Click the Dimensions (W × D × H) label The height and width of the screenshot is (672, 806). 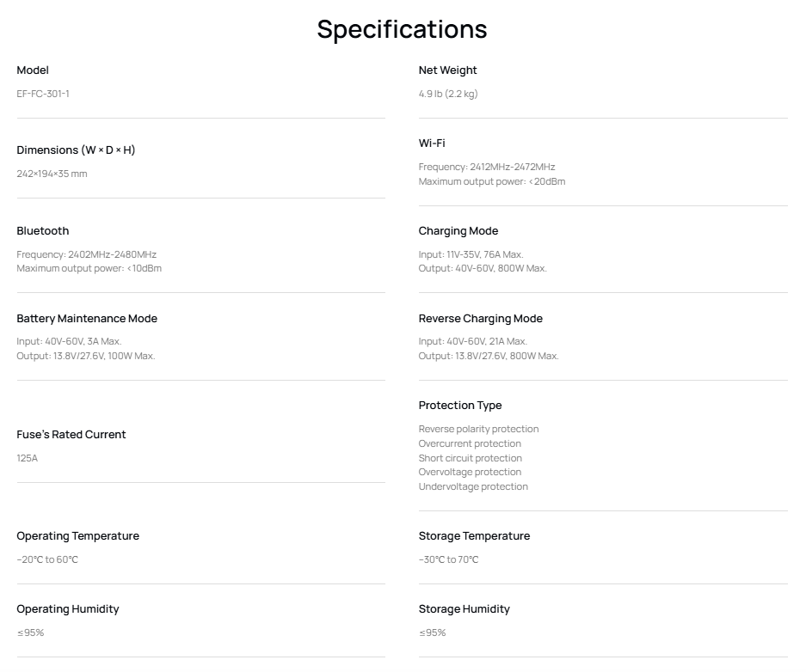(76, 150)
